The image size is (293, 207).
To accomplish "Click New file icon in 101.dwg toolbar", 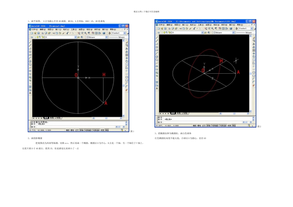I will 158,28.
